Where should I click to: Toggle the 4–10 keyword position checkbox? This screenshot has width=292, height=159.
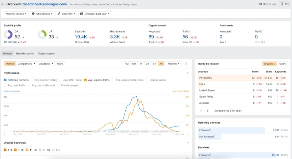pyautogui.click(x=15, y=150)
